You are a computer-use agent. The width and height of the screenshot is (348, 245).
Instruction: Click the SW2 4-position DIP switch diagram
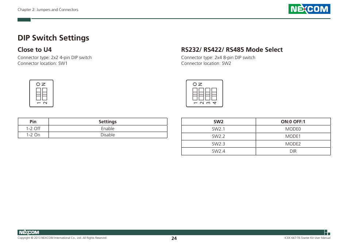pos(204,93)
